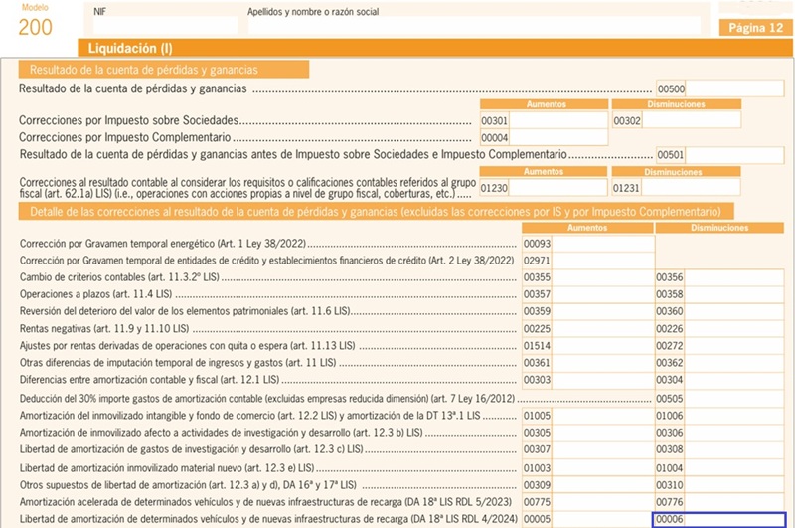Click Aumentos field 00775 amortización acelerada vehículos
Image resolution: width=795 pixels, height=528 pixels.
pyautogui.click(x=602, y=502)
